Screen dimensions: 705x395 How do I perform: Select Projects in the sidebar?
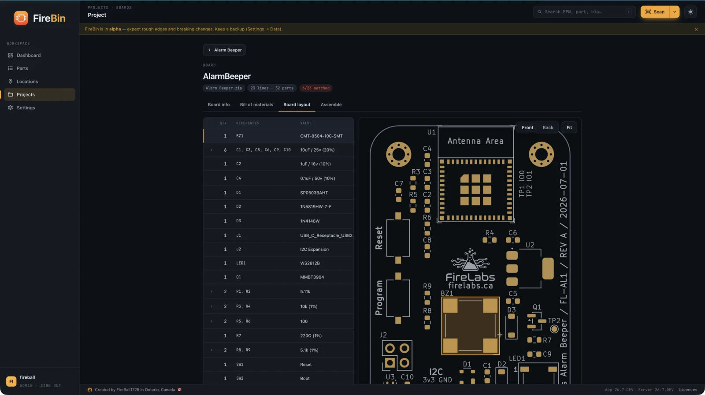[40, 94]
